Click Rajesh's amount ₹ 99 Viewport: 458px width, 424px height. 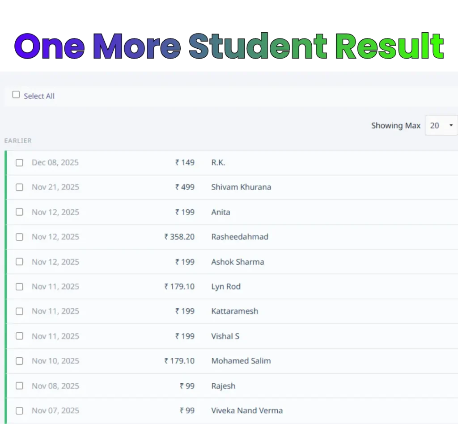[x=187, y=386]
